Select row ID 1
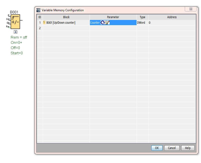Image resolution: width=201 pixels, height=163 pixels. (40, 23)
